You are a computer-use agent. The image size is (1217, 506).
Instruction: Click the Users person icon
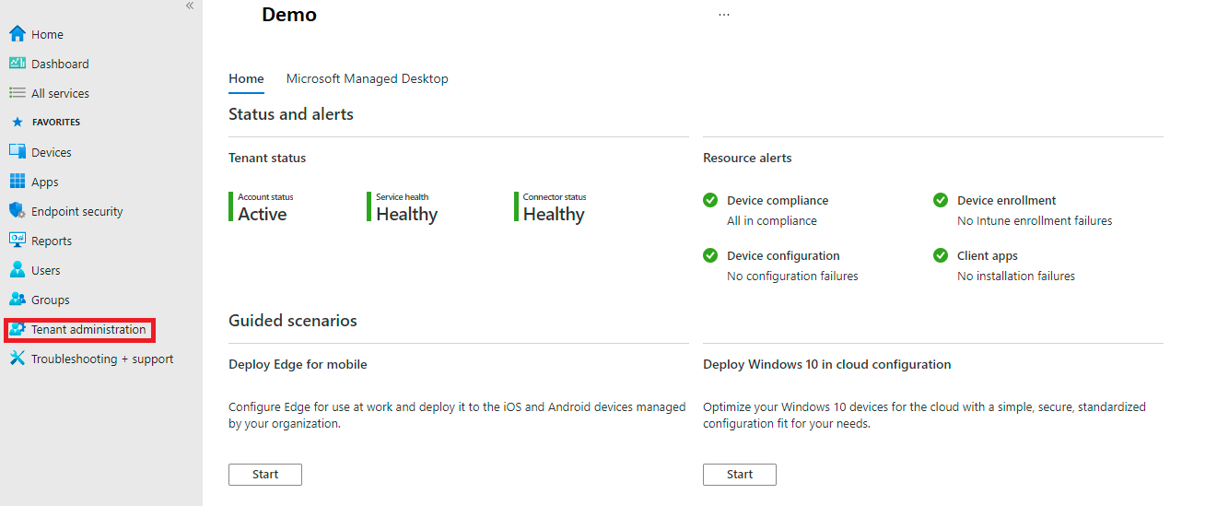[x=18, y=270]
